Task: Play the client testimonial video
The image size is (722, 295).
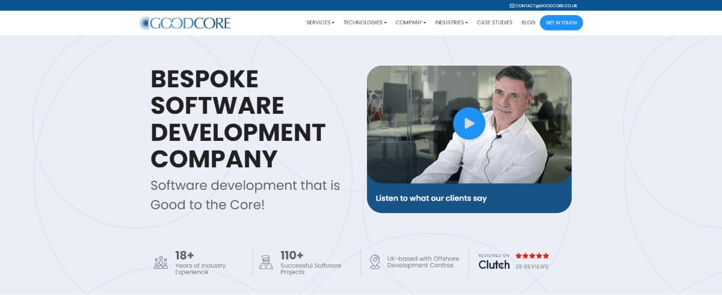Action: pos(469,123)
